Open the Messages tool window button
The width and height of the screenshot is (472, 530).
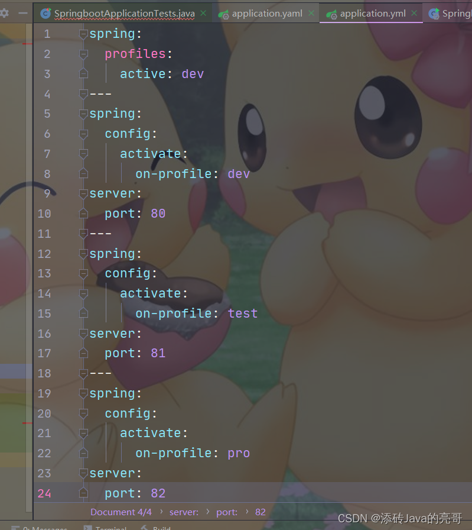39,528
